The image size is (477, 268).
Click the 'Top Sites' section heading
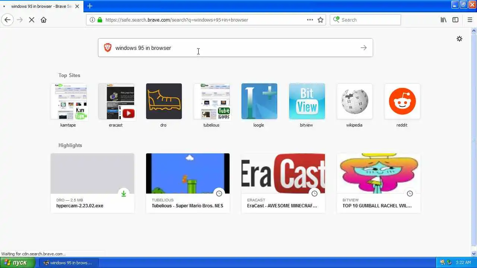coord(69,75)
